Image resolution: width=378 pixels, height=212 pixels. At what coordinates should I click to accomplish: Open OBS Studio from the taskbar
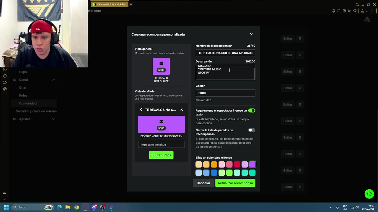(102, 207)
